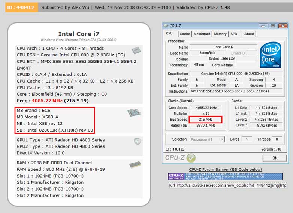293x213 pixels.
Task: Click Level 3 value 8192 KBytes
Action: point(266,126)
